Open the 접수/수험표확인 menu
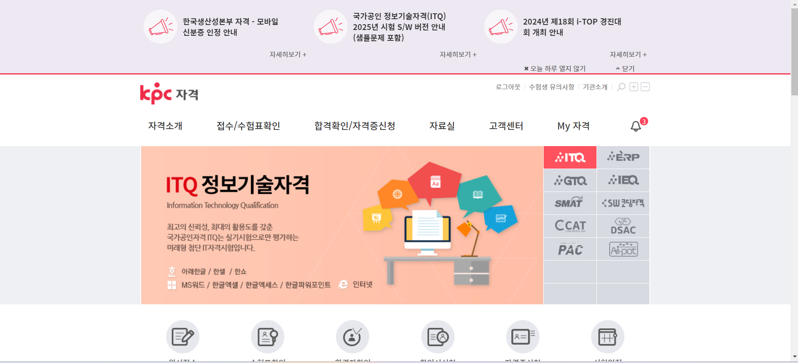Viewport: 798px width, 363px height. click(x=248, y=126)
